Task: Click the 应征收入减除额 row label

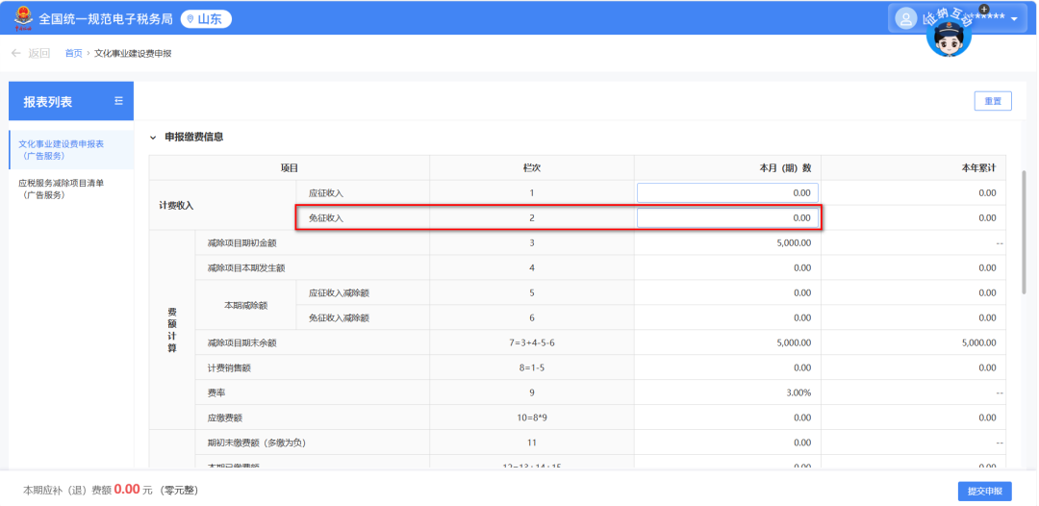Action: coord(339,293)
